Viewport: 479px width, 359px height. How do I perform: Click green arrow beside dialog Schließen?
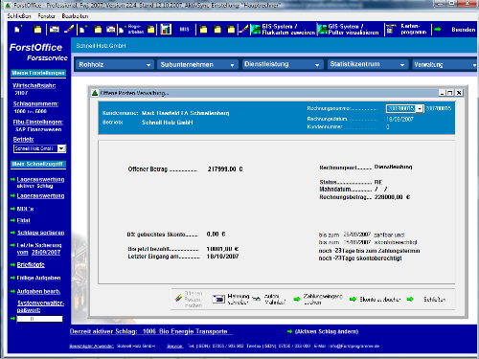(x=410, y=299)
